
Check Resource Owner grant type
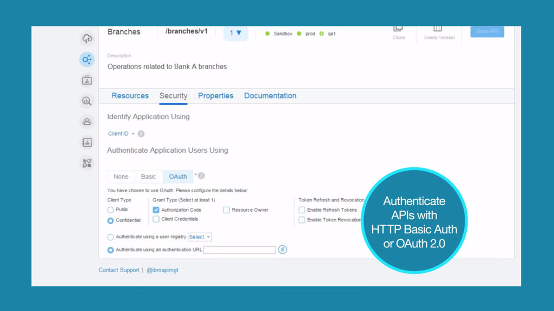pos(227,210)
